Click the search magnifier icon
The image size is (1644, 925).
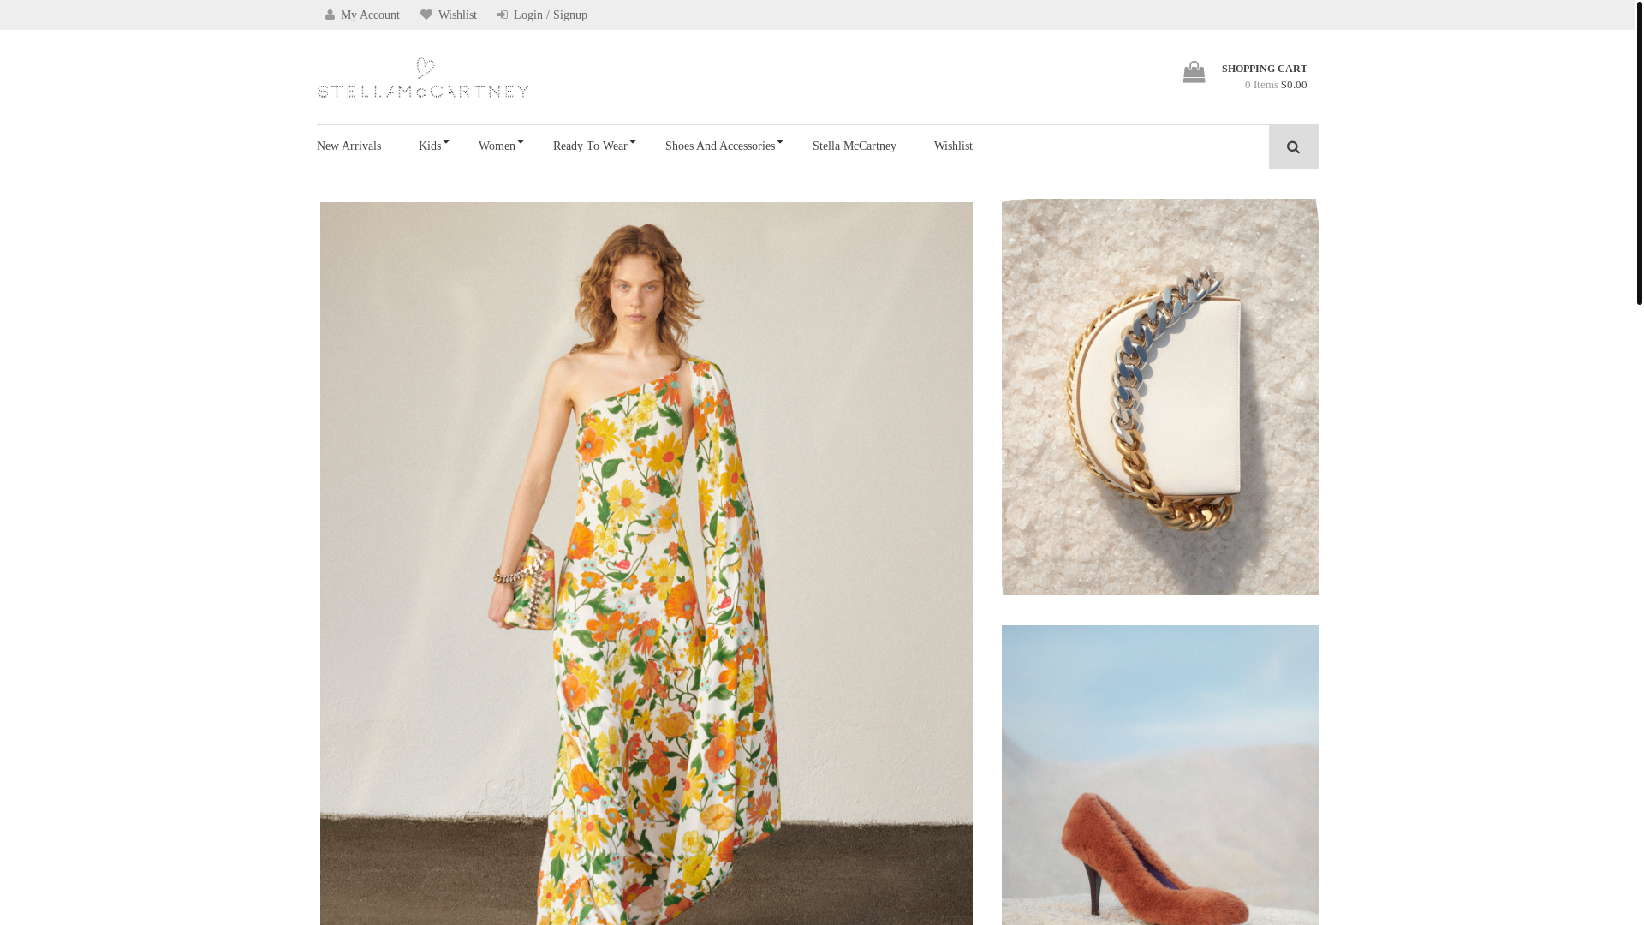1293,147
